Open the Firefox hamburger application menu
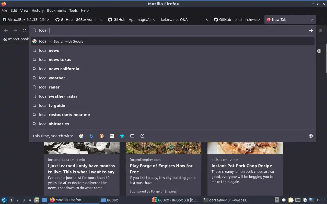327x204 pixels. tap(321, 30)
